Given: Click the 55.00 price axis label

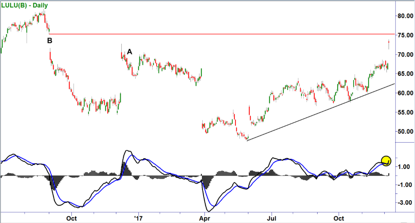Looking at the screenshot, I should click(x=405, y=112).
